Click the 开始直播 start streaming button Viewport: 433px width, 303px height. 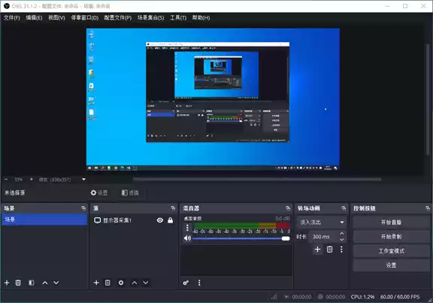[x=392, y=223]
